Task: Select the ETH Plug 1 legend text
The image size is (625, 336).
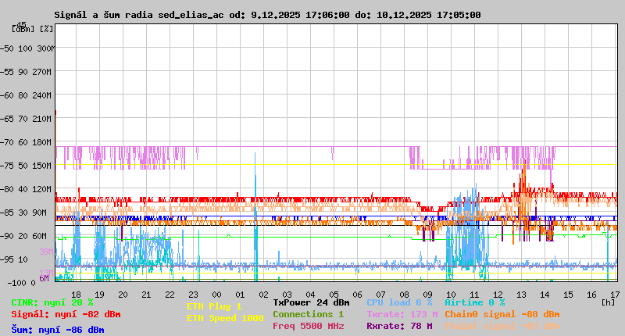Action: pyautogui.click(x=214, y=306)
